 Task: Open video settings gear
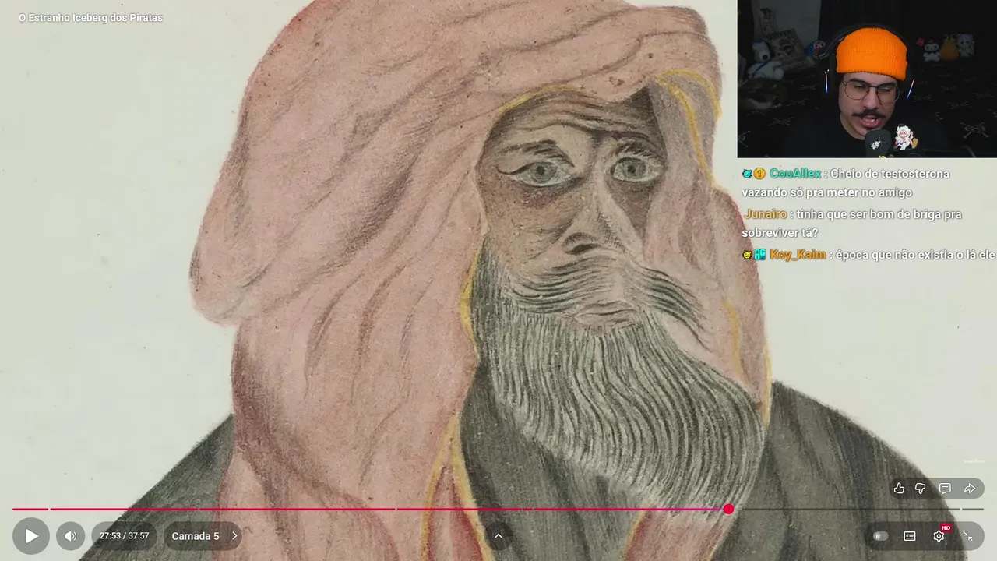[x=939, y=536]
